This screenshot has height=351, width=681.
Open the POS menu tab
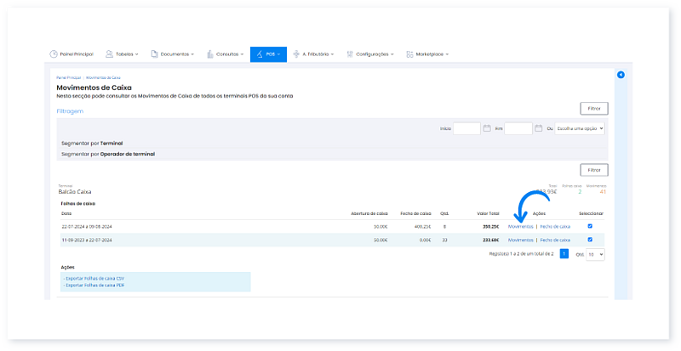268,54
